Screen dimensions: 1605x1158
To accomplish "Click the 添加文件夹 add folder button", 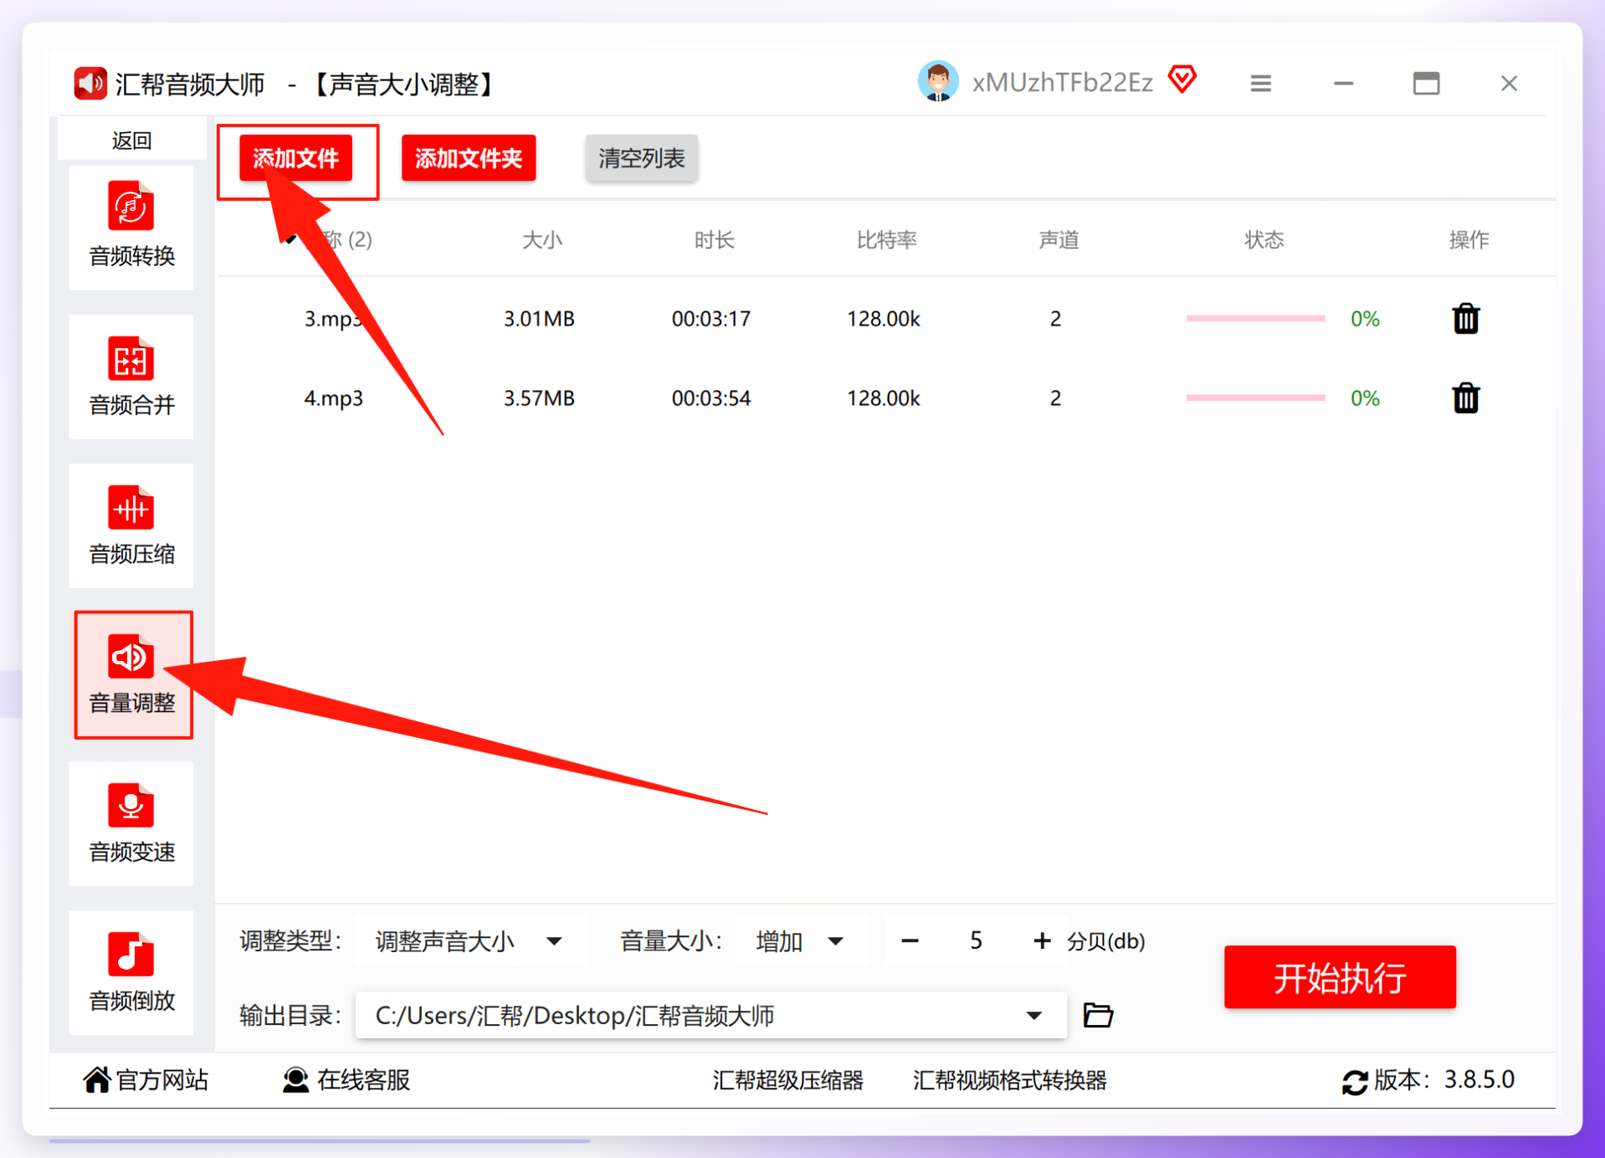I will click(x=469, y=158).
